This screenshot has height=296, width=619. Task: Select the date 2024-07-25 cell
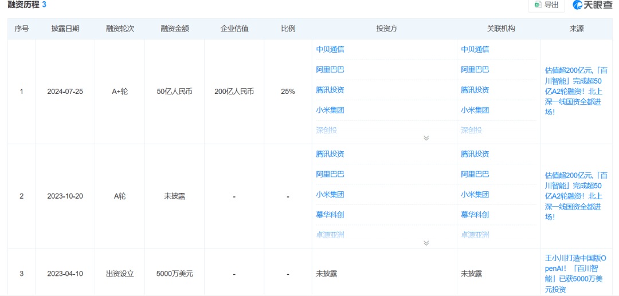(x=65, y=92)
